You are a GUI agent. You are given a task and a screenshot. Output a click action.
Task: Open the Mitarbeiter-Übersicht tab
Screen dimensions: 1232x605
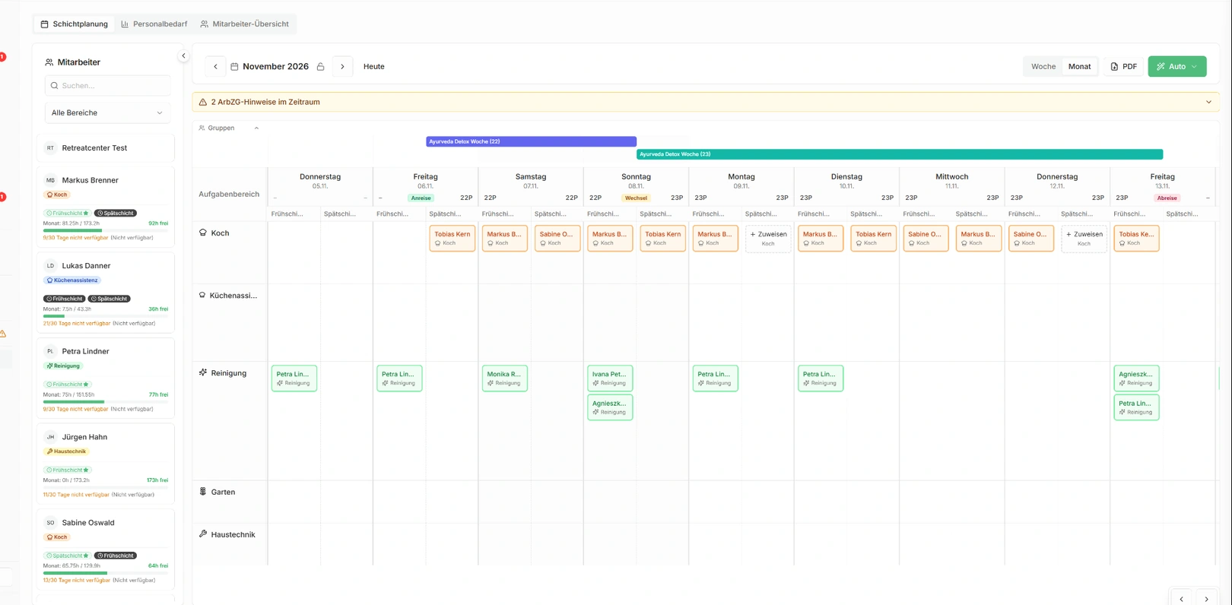[x=244, y=24]
